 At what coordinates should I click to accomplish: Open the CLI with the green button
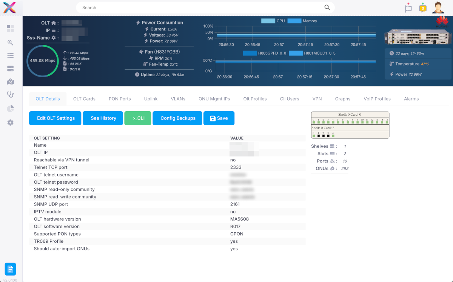137,118
